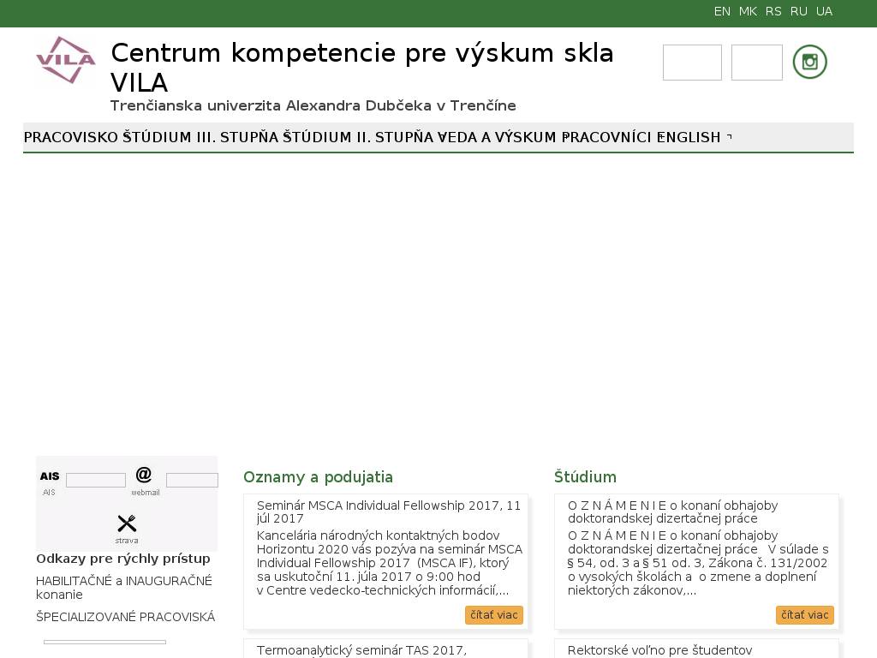Click the AIS quick access icon
The width and height of the screenshot is (877, 658).
click(x=50, y=476)
